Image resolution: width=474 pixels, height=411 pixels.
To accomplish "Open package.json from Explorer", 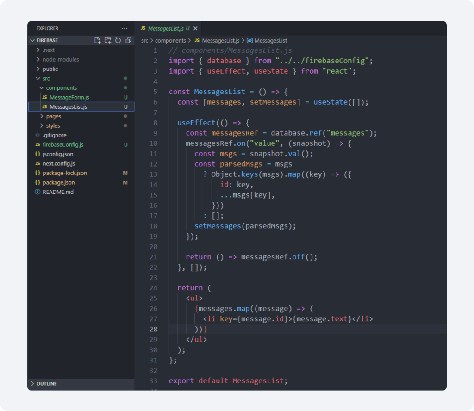I will click(x=81, y=182).
